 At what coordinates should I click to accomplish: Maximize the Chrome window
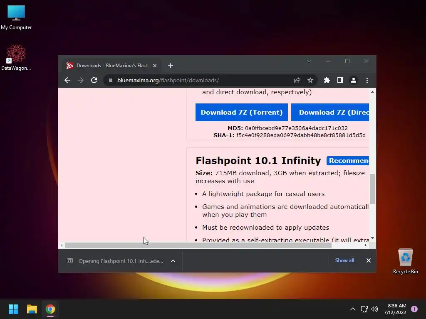tap(347, 61)
